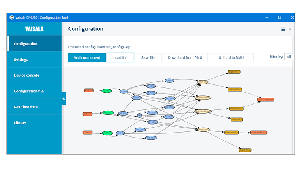304x171 pixels.
Task: Click the wind_3s calculation node
Action: [x=120, y=133]
